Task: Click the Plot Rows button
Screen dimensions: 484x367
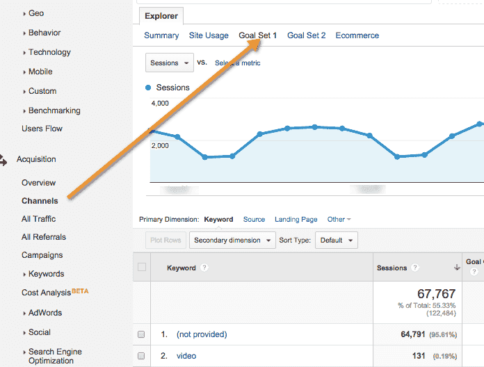Action: 165,240
